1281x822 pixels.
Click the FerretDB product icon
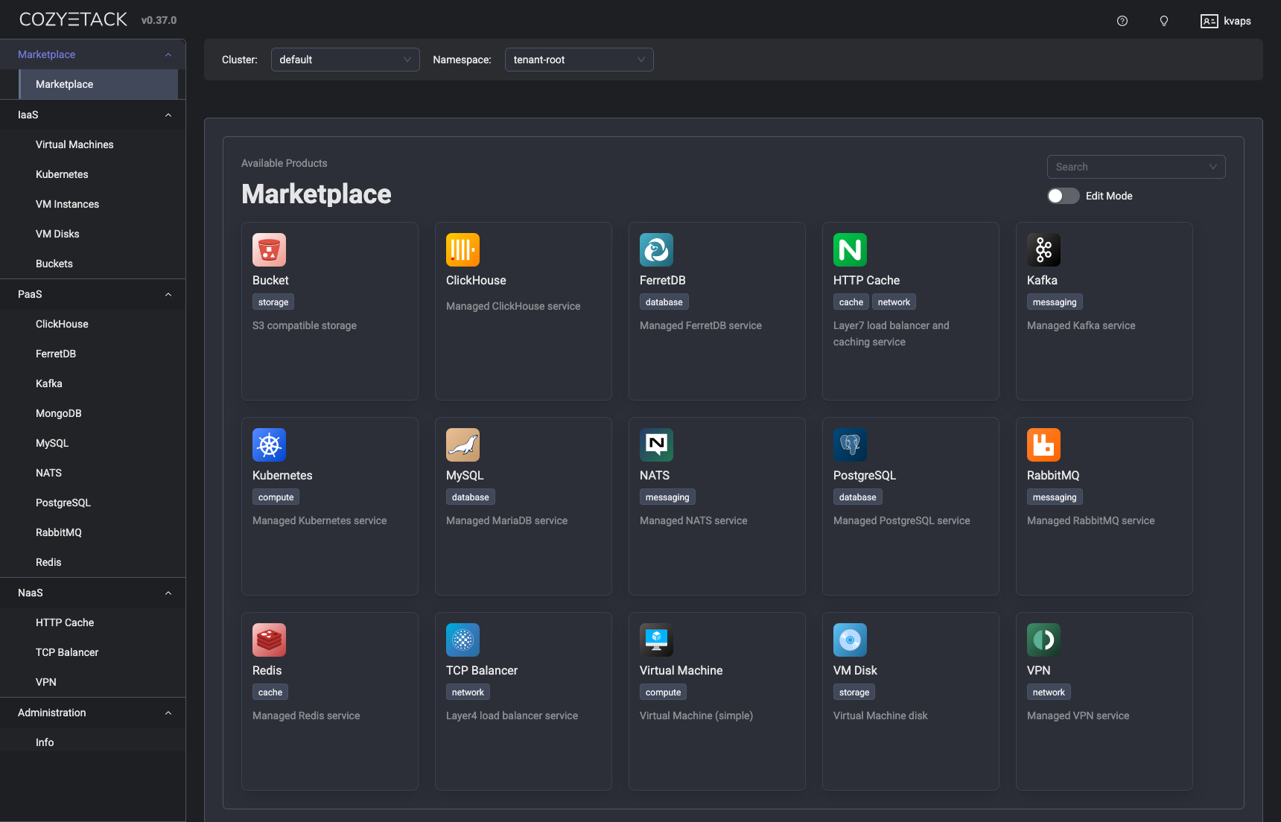(656, 249)
